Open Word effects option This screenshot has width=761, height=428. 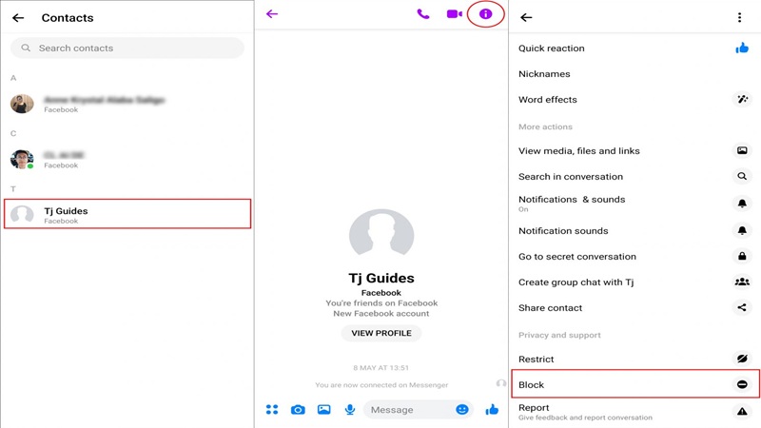click(x=634, y=100)
